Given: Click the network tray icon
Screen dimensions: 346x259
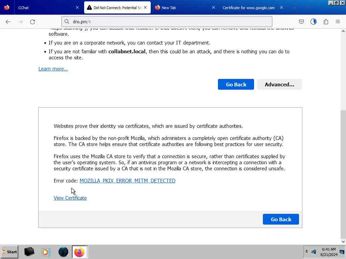Looking at the screenshot, I should 314,252.
